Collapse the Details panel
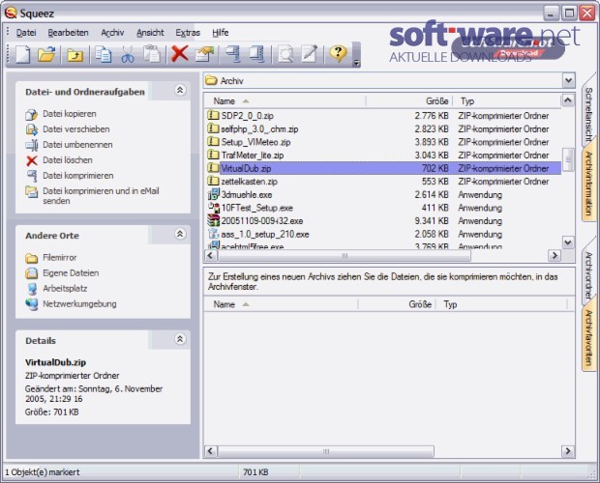600x483 pixels. pyautogui.click(x=180, y=339)
